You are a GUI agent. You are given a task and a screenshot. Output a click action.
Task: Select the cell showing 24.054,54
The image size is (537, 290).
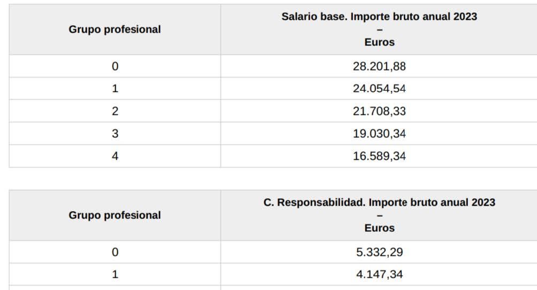[379, 89]
